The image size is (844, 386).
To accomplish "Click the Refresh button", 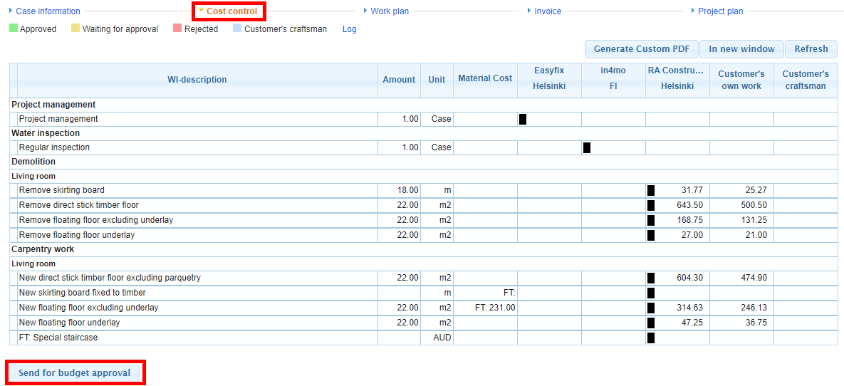I will tap(811, 49).
